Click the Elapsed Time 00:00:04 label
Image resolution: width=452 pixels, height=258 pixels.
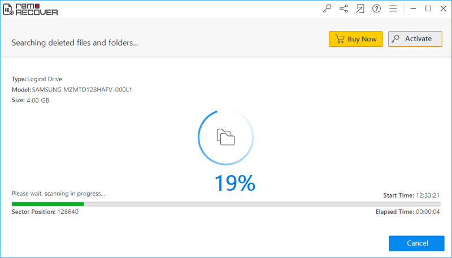(x=408, y=212)
